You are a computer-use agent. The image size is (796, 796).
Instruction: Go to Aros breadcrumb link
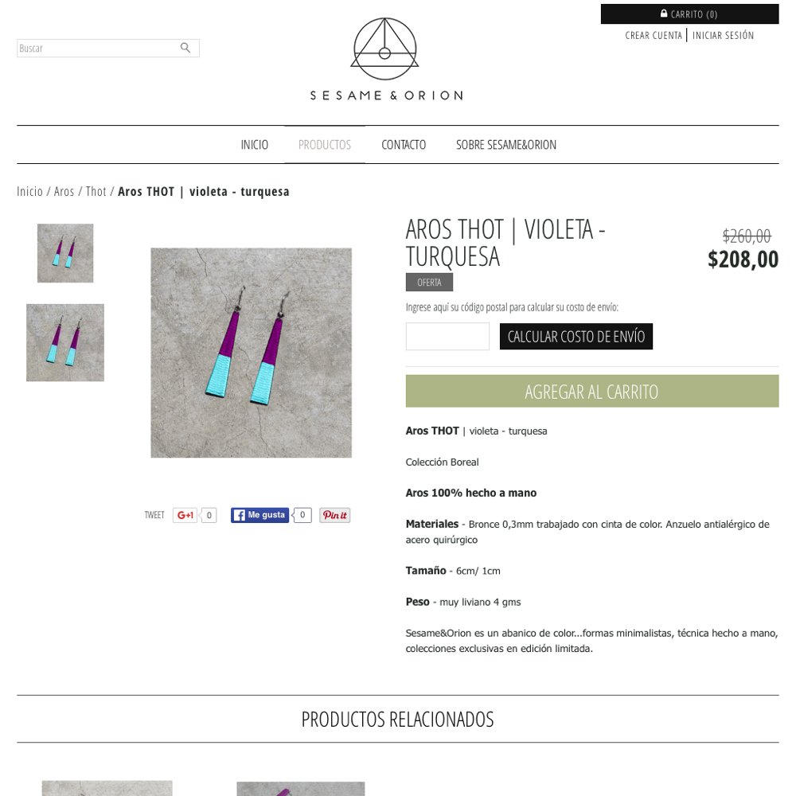click(64, 191)
